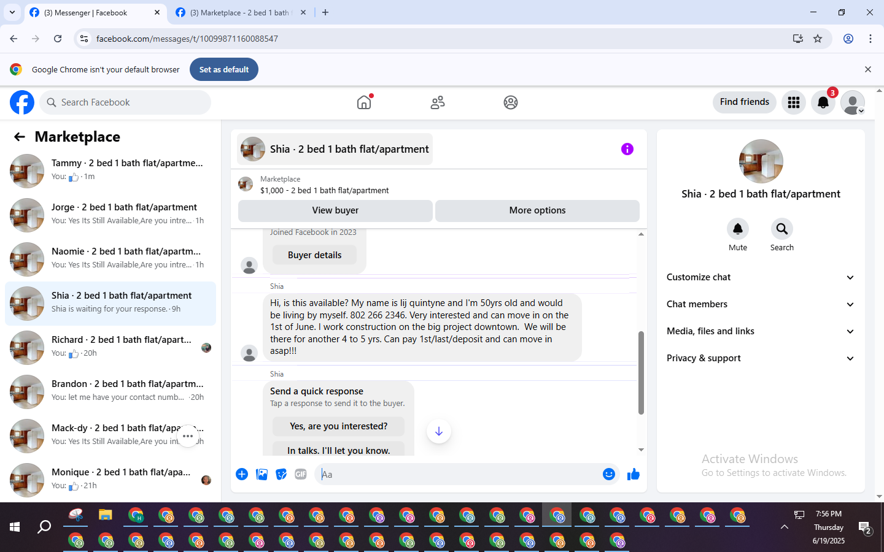Open Windows notification center

pyautogui.click(x=865, y=527)
